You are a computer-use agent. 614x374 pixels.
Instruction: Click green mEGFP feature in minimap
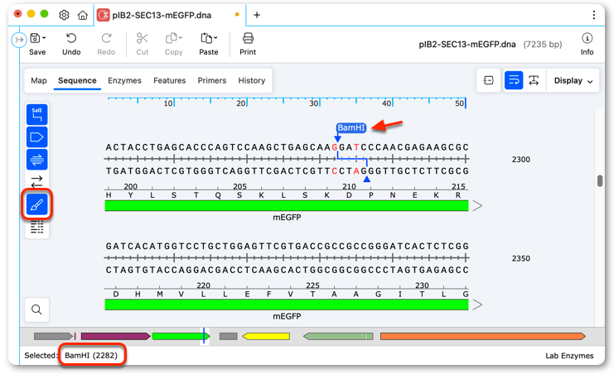click(181, 336)
